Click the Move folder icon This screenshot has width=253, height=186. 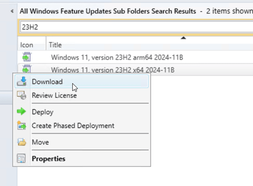[x=22, y=142]
